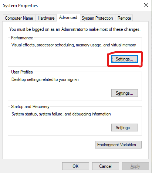The image size is (152, 173).
Task: Click the visual effects description text
Action: pyautogui.click(x=74, y=45)
